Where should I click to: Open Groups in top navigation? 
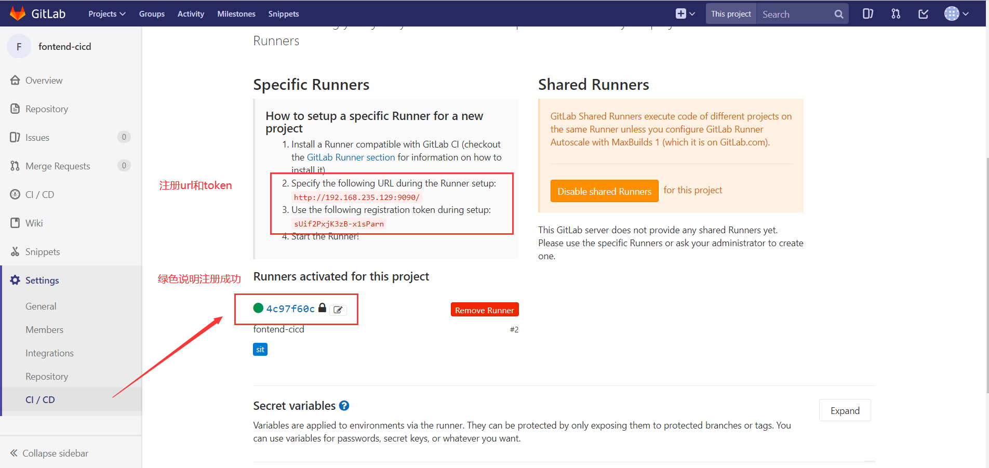pos(152,14)
